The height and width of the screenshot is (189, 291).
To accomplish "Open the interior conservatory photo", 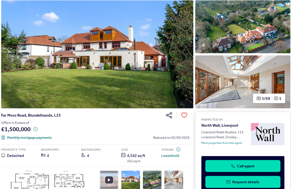I will [242, 82].
